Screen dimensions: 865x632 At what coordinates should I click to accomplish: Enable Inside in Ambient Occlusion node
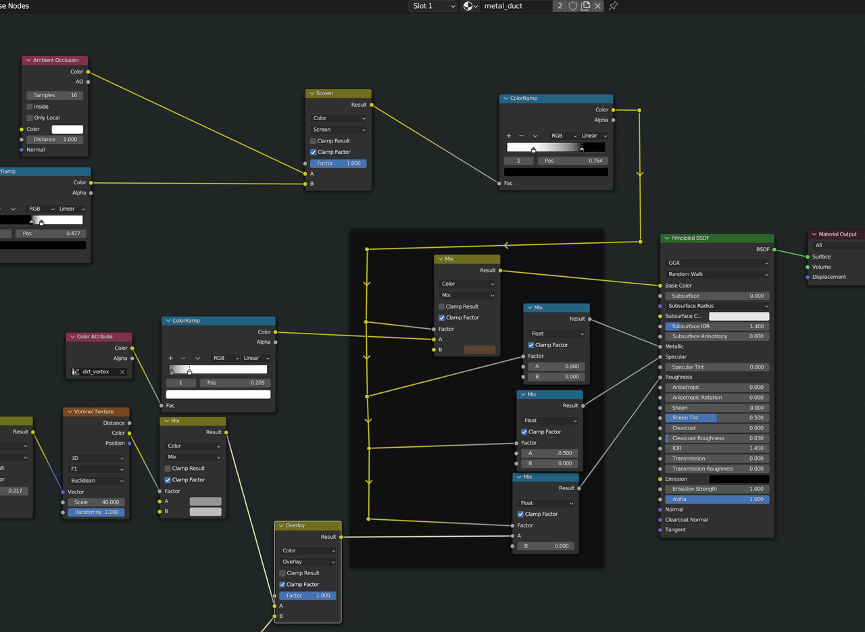coord(30,107)
